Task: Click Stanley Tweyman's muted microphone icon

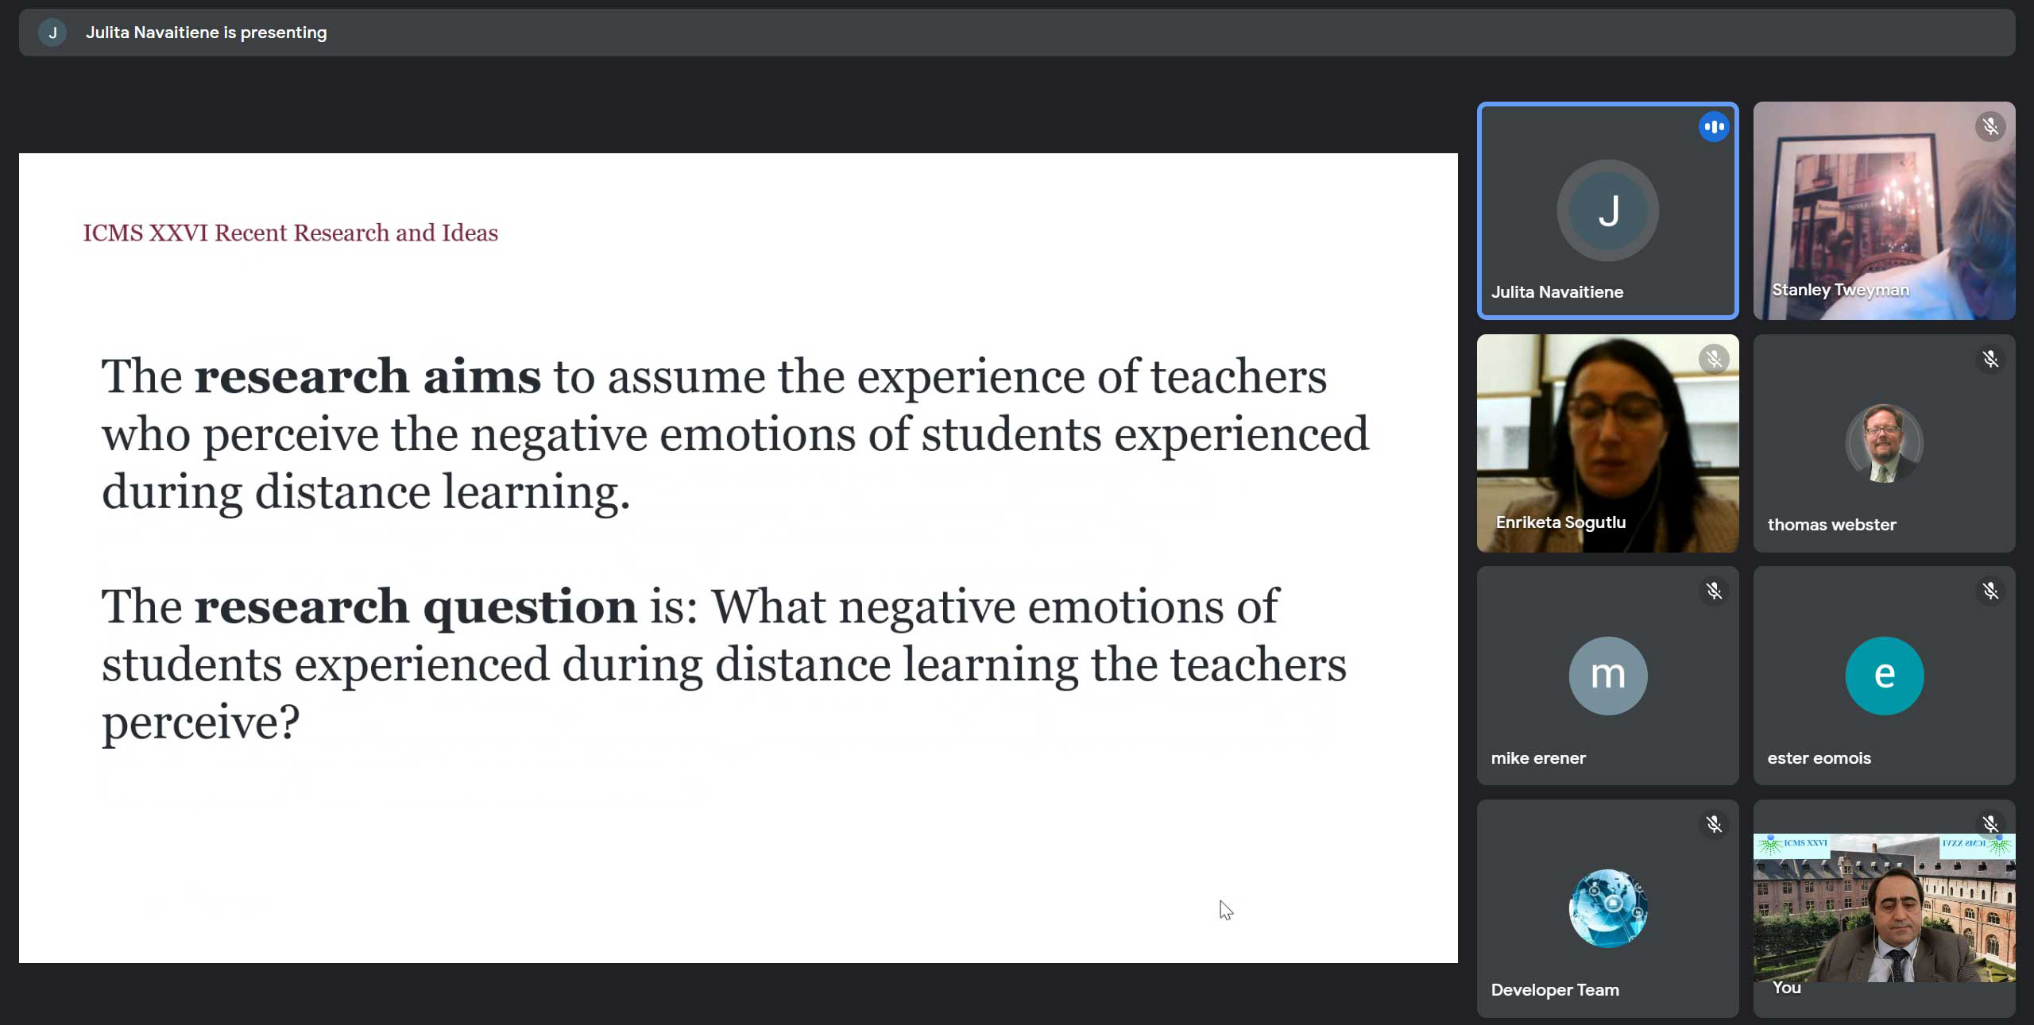Action: click(x=1990, y=127)
